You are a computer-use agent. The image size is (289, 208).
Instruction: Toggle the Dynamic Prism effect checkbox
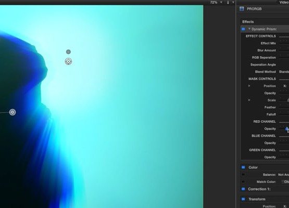tap(243, 29)
